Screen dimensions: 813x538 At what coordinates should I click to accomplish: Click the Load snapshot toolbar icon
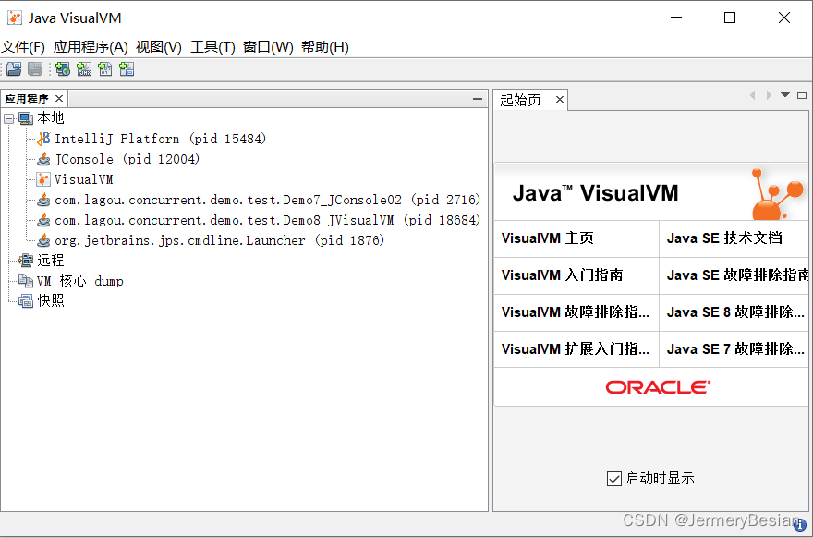point(15,69)
